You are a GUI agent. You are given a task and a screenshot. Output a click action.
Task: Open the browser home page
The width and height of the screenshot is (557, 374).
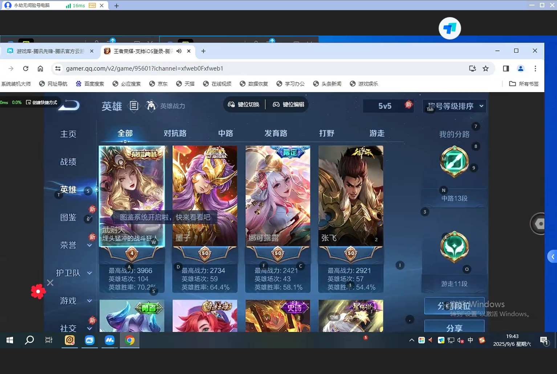click(x=40, y=69)
